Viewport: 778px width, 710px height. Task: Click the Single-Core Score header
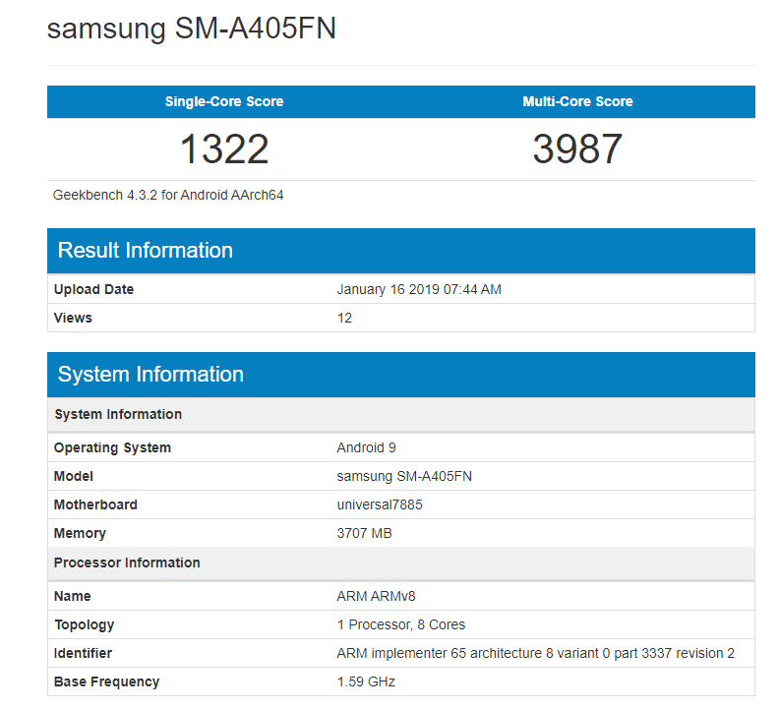coord(224,101)
